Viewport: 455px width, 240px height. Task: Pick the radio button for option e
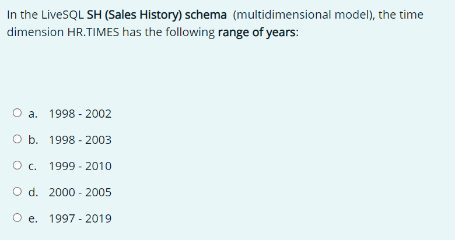click(17, 217)
